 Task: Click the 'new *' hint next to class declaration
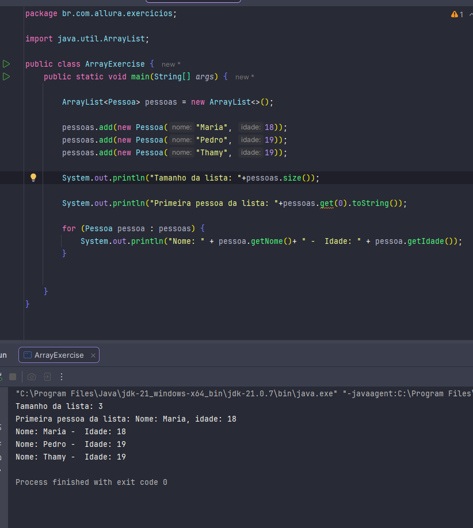171,64
